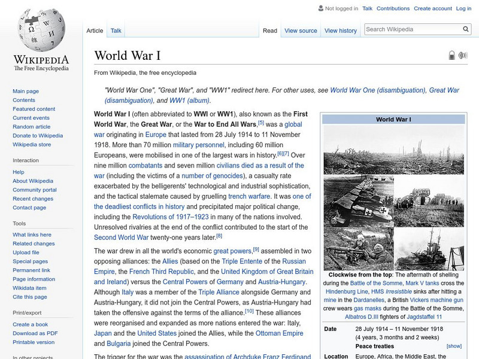Open Revolutions of 1917–1923 link
The image size is (479, 359).
(x=171, y=217)
